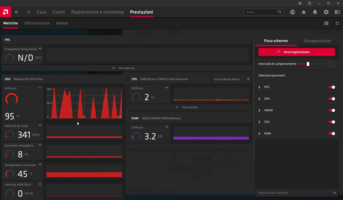Expand Frequenza fotogrammi with plus icon
The width and height of the screenshot is (343, 200).
[x=40, y=48]
